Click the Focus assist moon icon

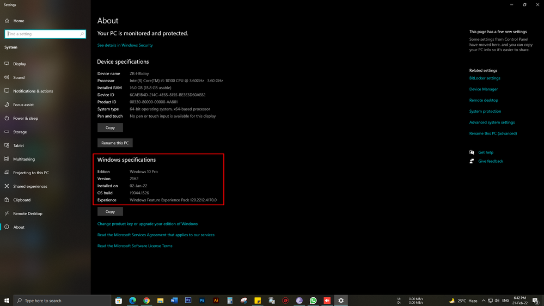(x=7, y=105)
